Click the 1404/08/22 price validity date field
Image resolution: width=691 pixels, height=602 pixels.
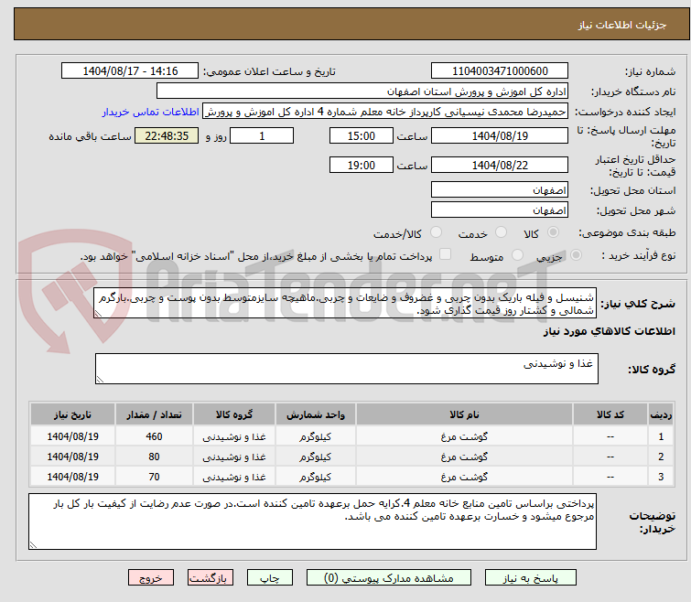tap(499, 166)
